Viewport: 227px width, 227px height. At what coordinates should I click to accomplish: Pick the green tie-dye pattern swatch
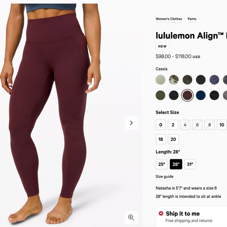coord(174,79)
